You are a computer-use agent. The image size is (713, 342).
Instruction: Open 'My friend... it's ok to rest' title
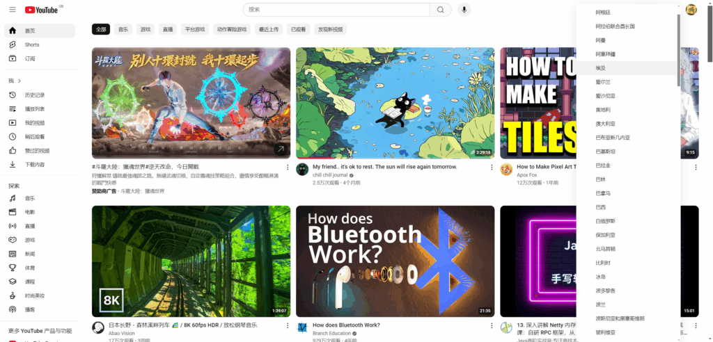(384, 167)
